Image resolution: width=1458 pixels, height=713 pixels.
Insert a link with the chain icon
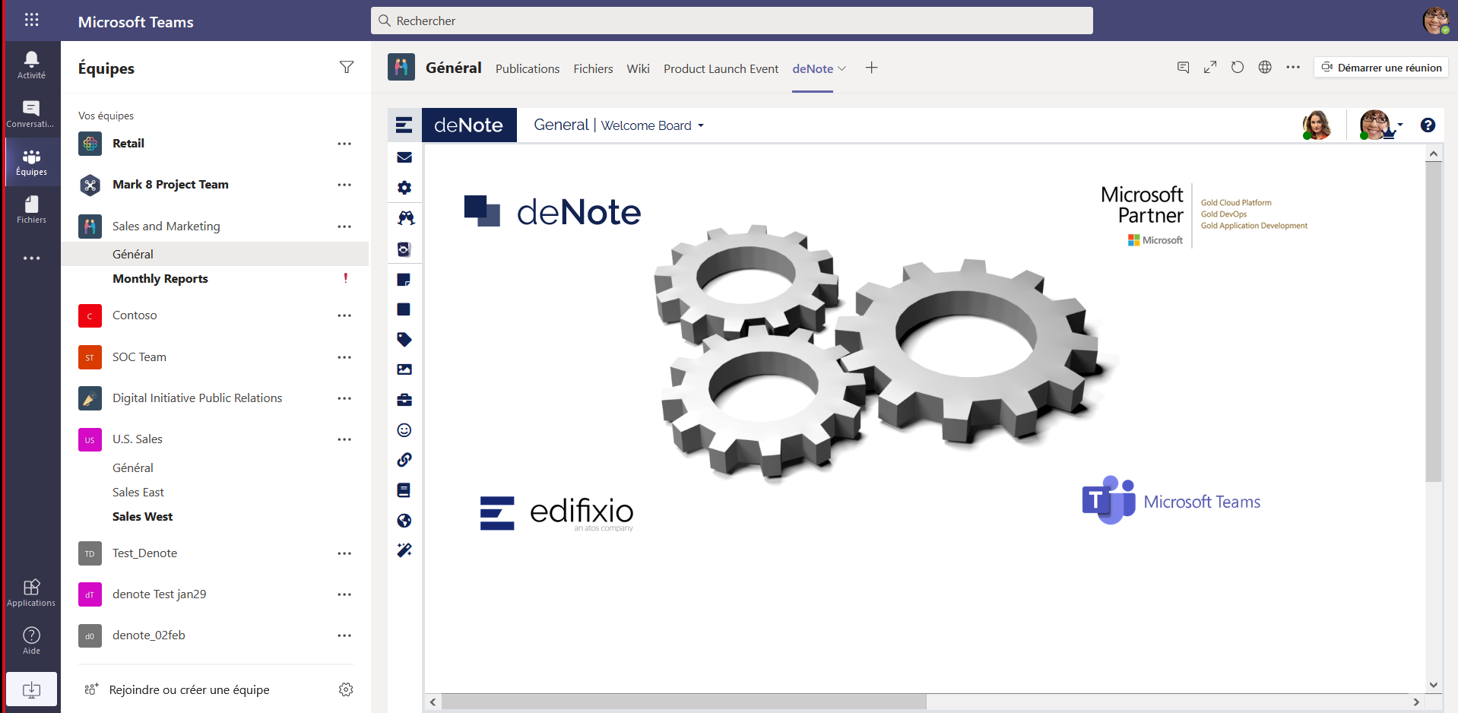[x=404, y=460]
